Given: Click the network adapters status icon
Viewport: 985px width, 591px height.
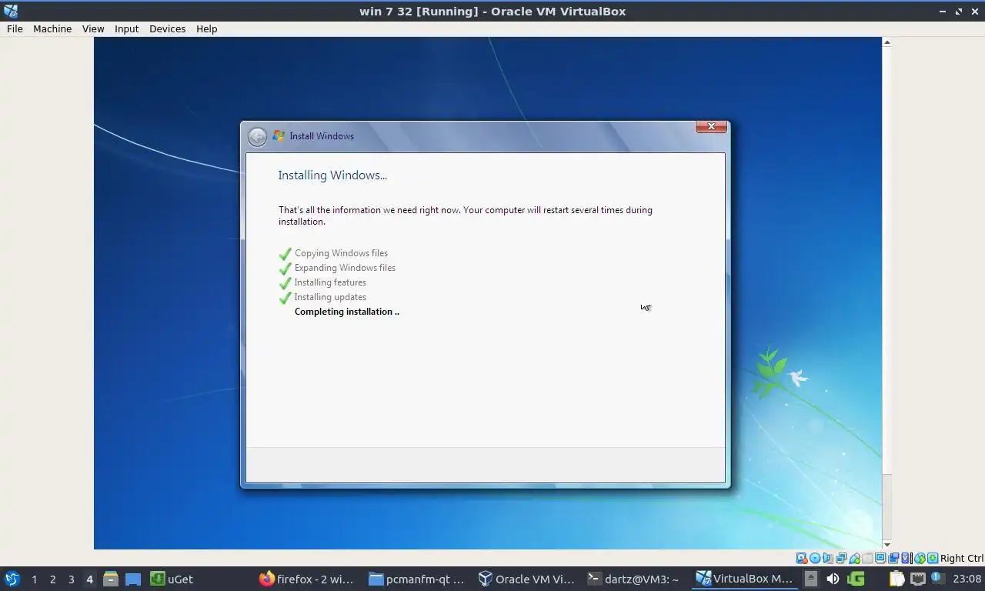Looking at the screenshot, I should click(x=841, y=558).
